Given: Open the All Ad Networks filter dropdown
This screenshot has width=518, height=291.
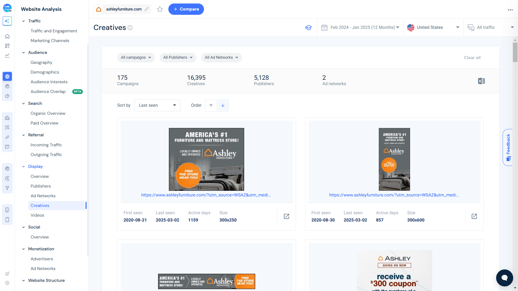Looking at the screenshot, I should 221,57.
